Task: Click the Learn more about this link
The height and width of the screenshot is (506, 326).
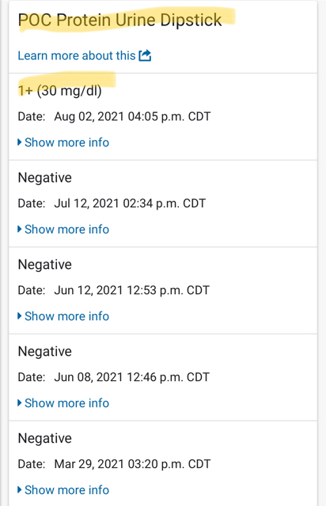Action: click(x=77, y=55)
